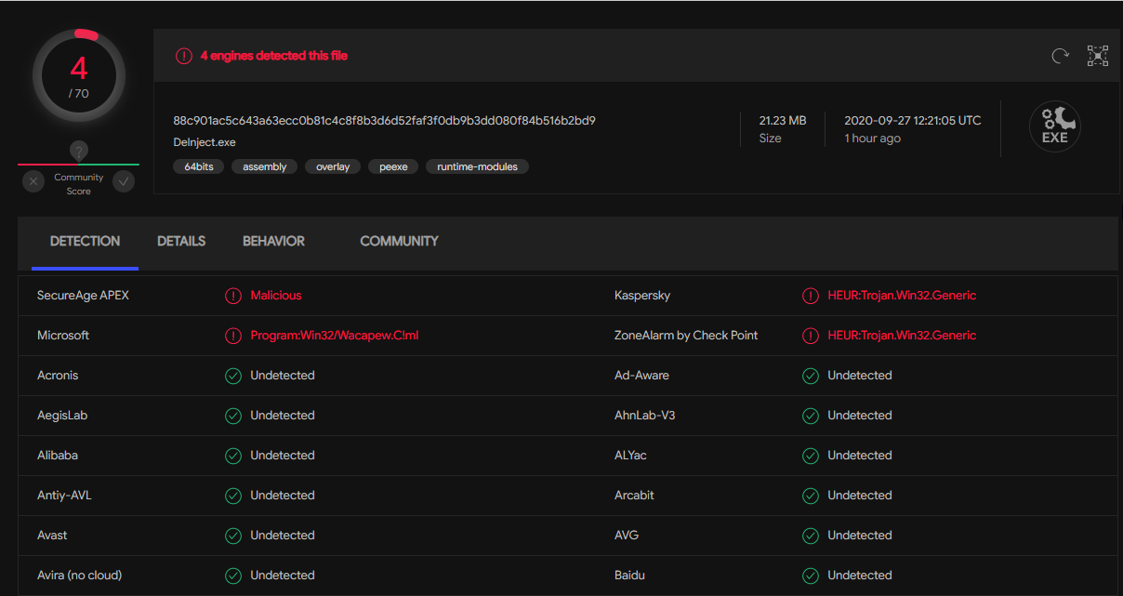Click the community score question mark icon
The height and width of the screenshot is (596, 1123).
[79, 151]
